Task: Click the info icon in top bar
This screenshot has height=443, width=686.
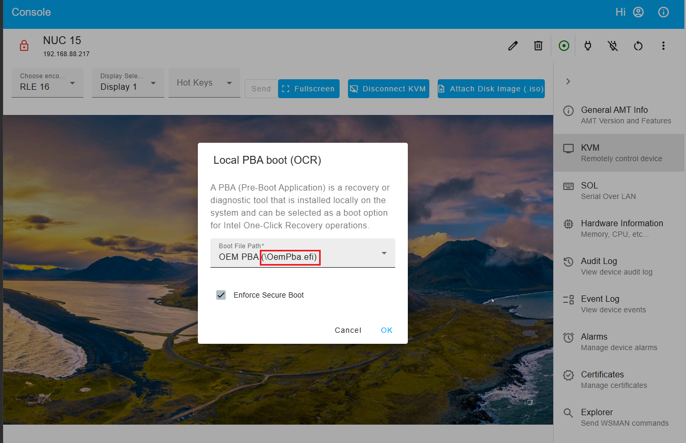Action: pyautogui.click(x=663, y=12)
